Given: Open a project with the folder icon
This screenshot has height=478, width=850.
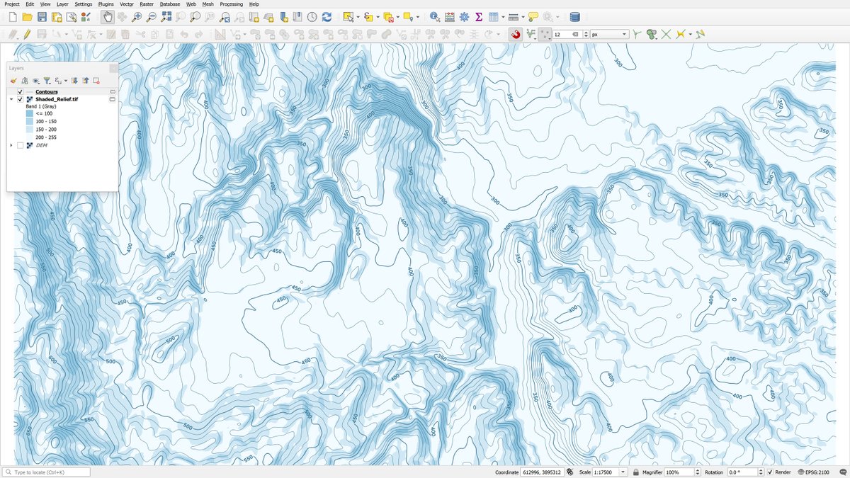Looking at the screenshot, I should pyautogui.click(x=27, y=17).
